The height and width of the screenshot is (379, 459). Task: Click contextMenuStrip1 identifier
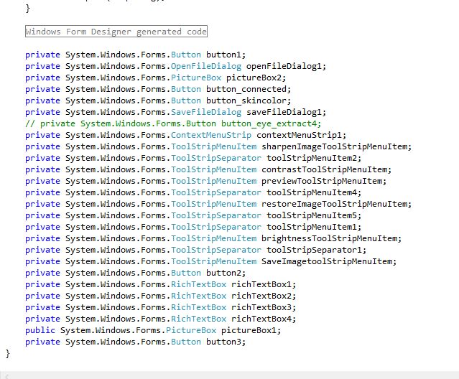(299, 135)
